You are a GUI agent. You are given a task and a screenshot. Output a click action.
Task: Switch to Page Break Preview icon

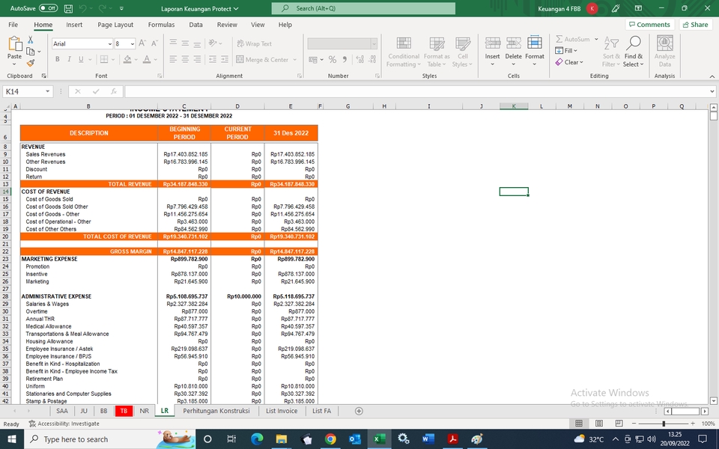(619, 424)
